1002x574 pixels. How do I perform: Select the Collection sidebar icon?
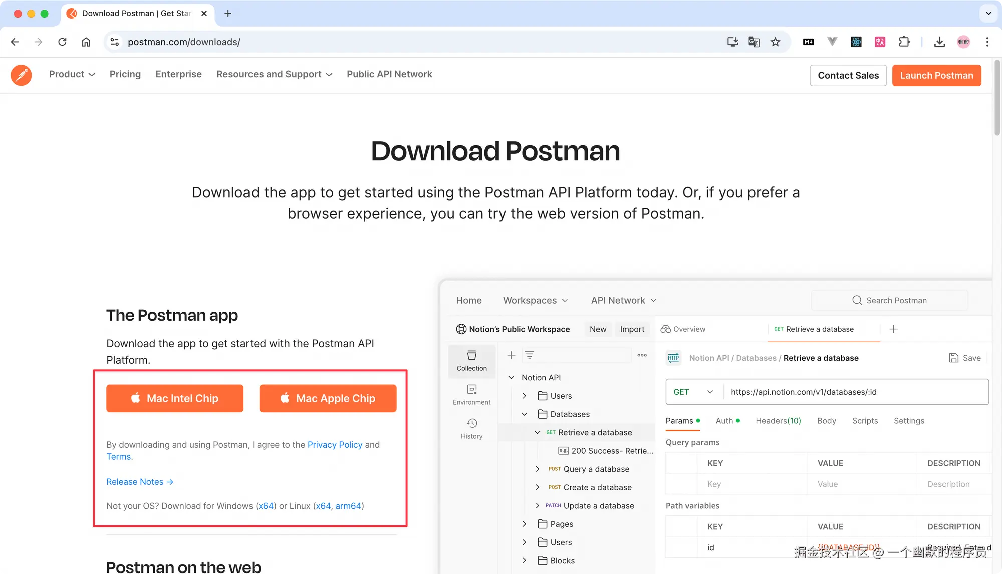(x=471, y=360)
